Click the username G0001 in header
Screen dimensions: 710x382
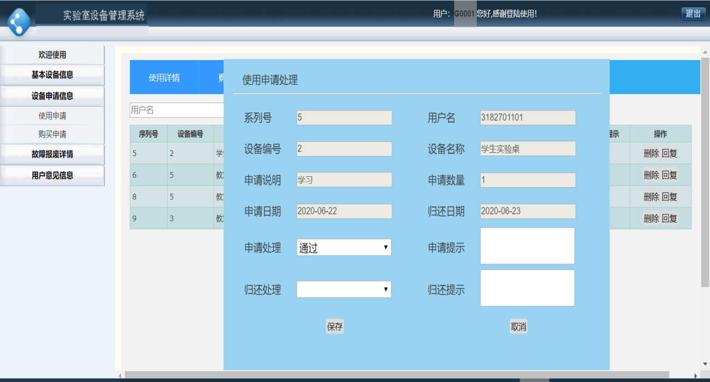click(x=465, y=14)
